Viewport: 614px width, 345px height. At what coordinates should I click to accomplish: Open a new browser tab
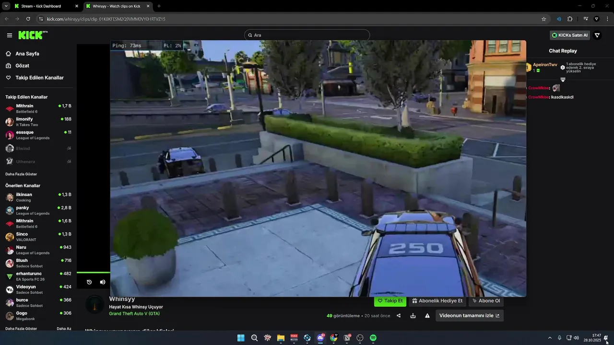pos(159,6)
